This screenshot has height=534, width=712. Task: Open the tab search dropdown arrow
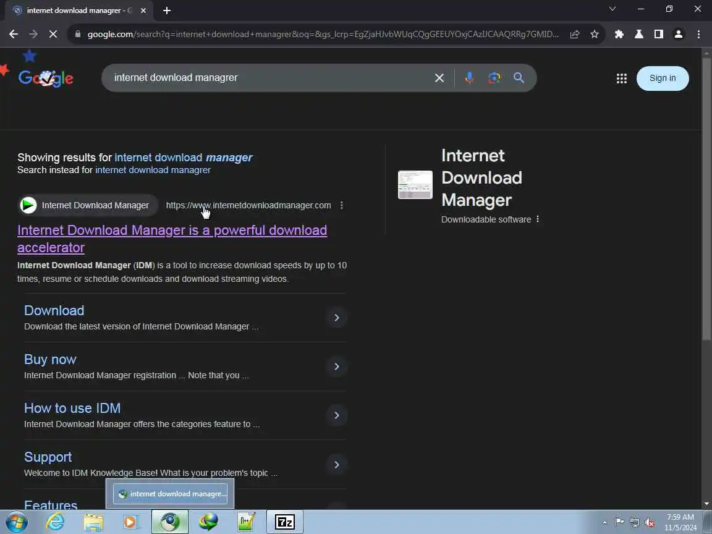tap(612, 9)
